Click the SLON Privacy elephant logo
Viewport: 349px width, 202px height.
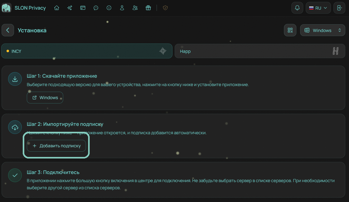pos(6,8)
